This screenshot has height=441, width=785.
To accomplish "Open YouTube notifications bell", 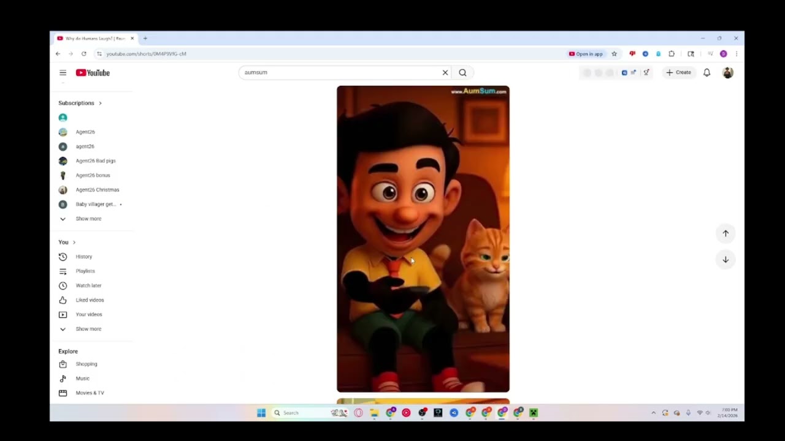I will (x=706, y=72).
